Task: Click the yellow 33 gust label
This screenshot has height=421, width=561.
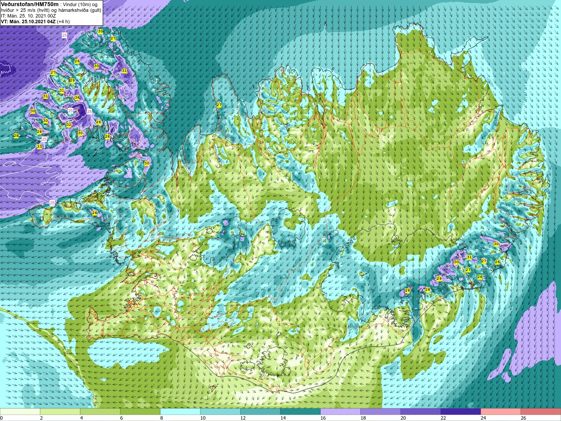Action: [x=39, y=146]
